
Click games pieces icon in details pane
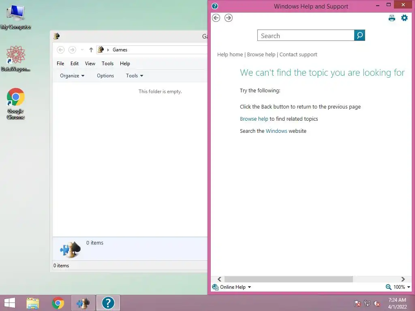[x=70, y=249]
